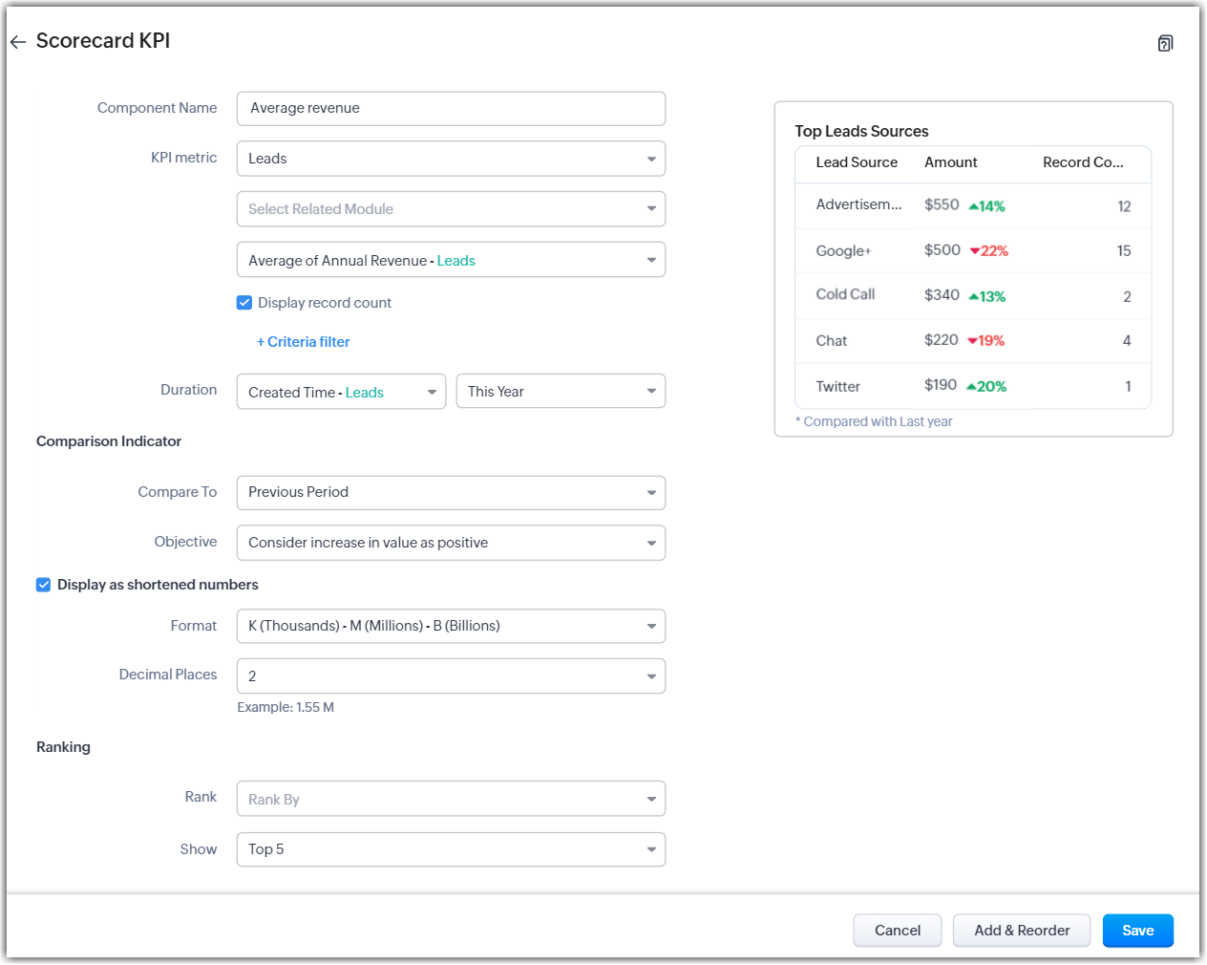Click the green 14% increase indicator
Viewport: 1207px width, 965px height.
click(987, 206)
